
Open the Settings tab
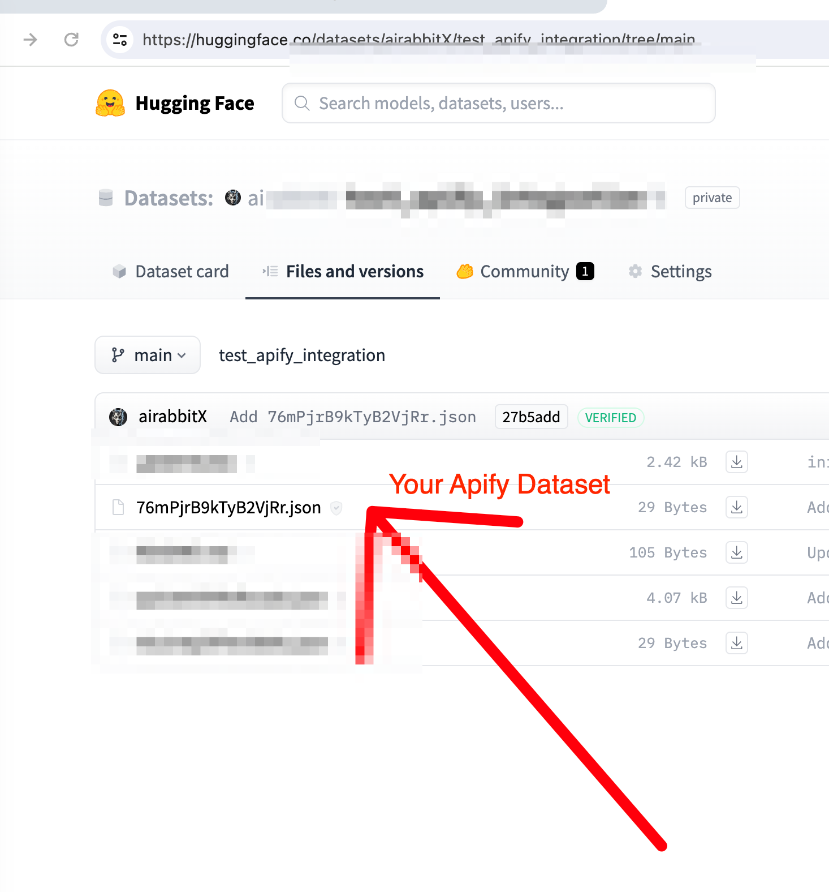[x=670, y=272]
